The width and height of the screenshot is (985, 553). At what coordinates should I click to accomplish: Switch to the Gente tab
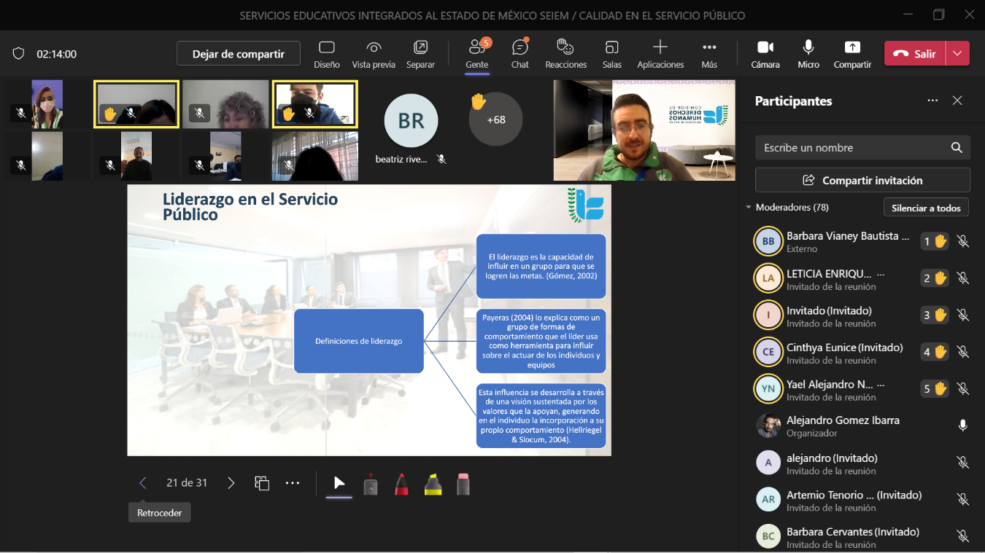476,53
